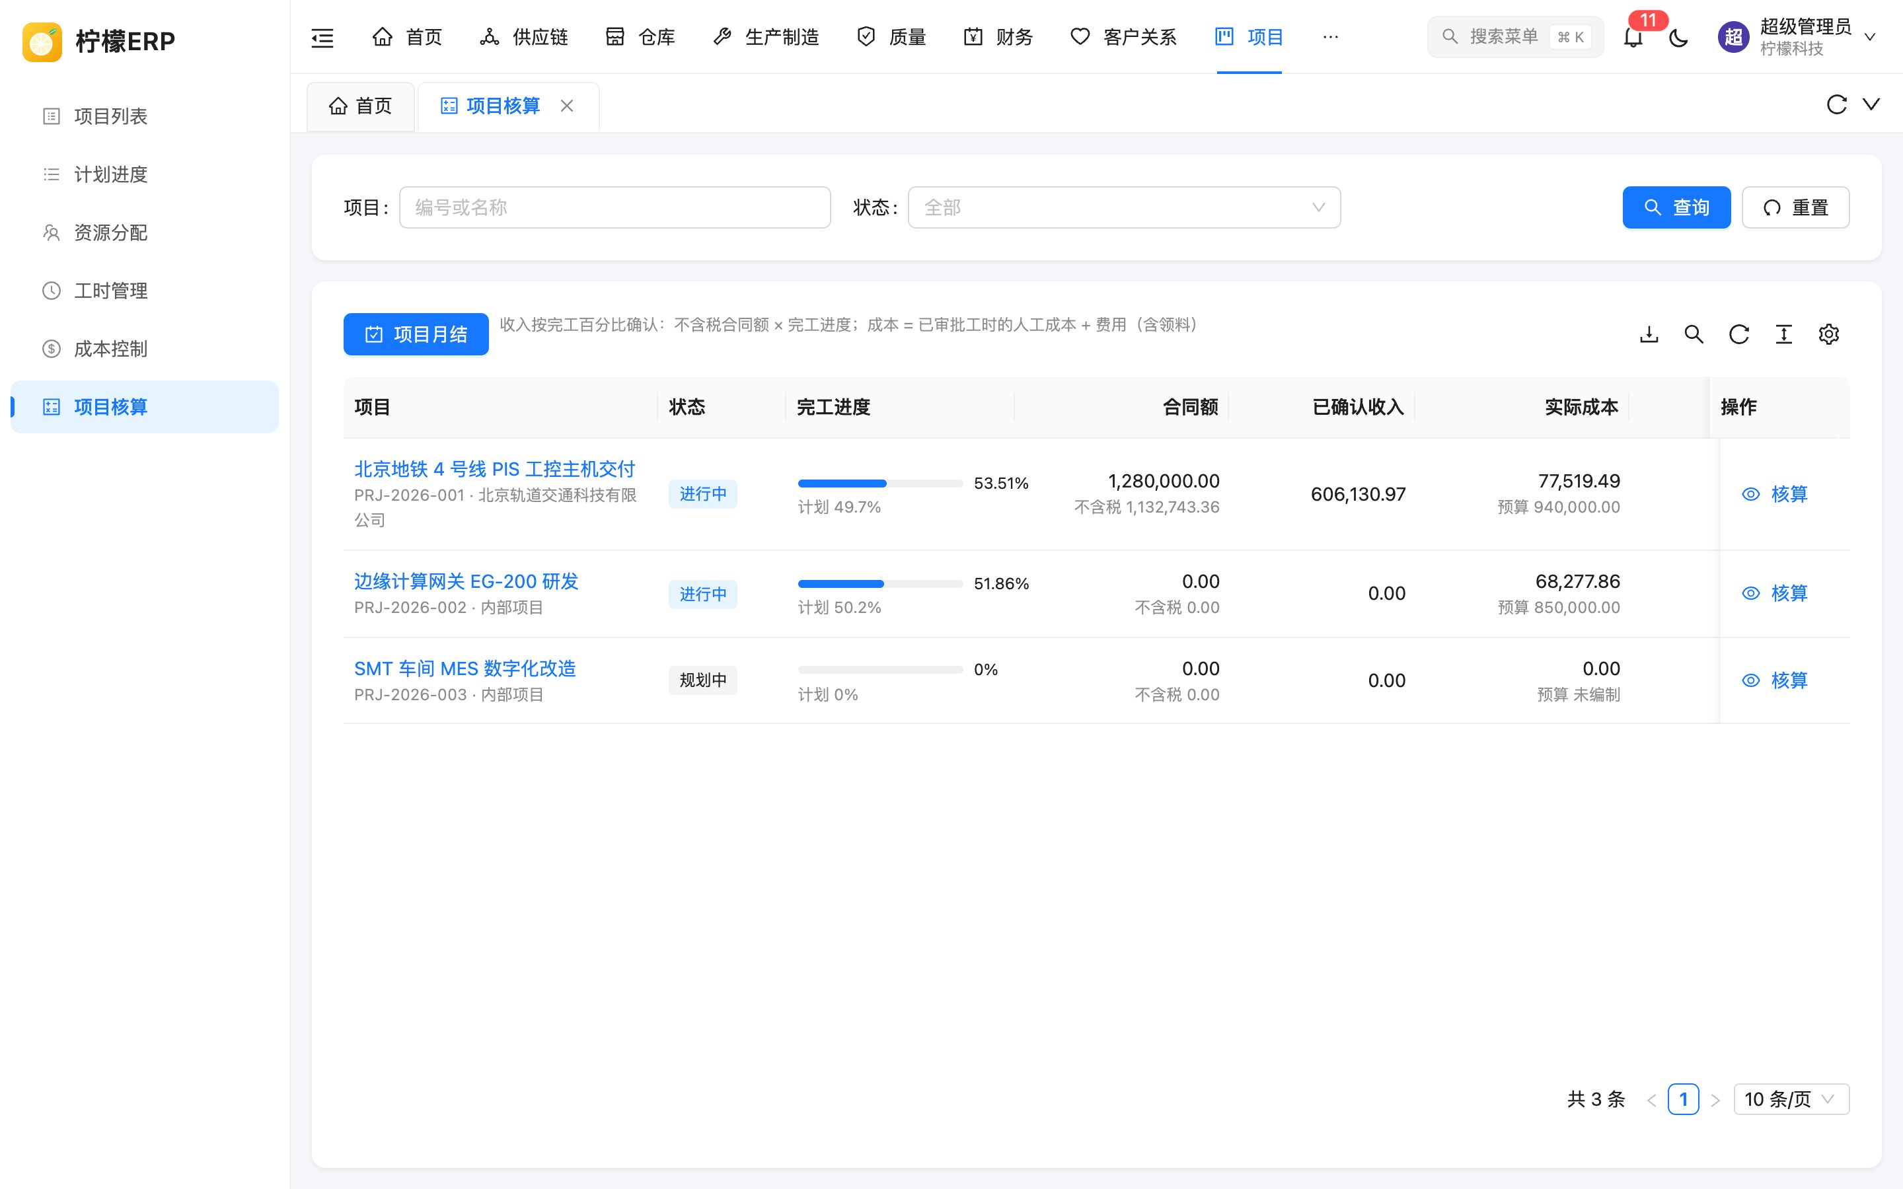Open 边缘计算网关 EG-200 研发 project link

click(x=466, y=582)
